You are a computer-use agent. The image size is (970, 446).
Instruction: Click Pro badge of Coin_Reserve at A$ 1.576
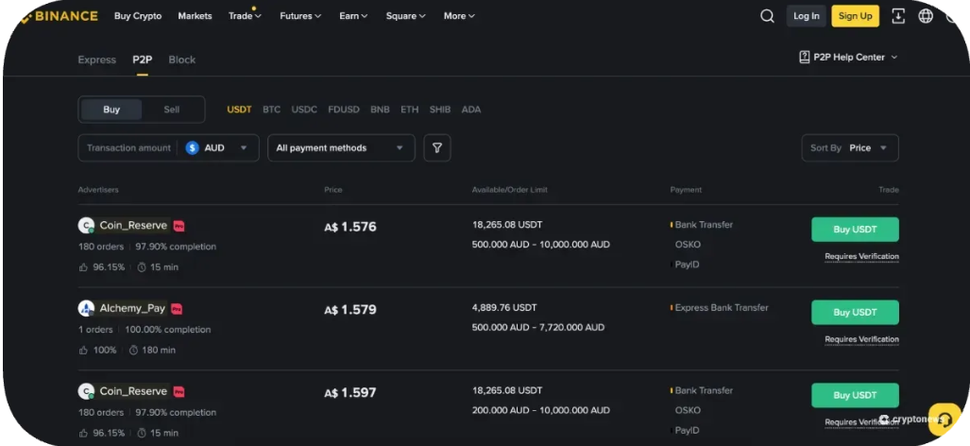click(179, 226)
